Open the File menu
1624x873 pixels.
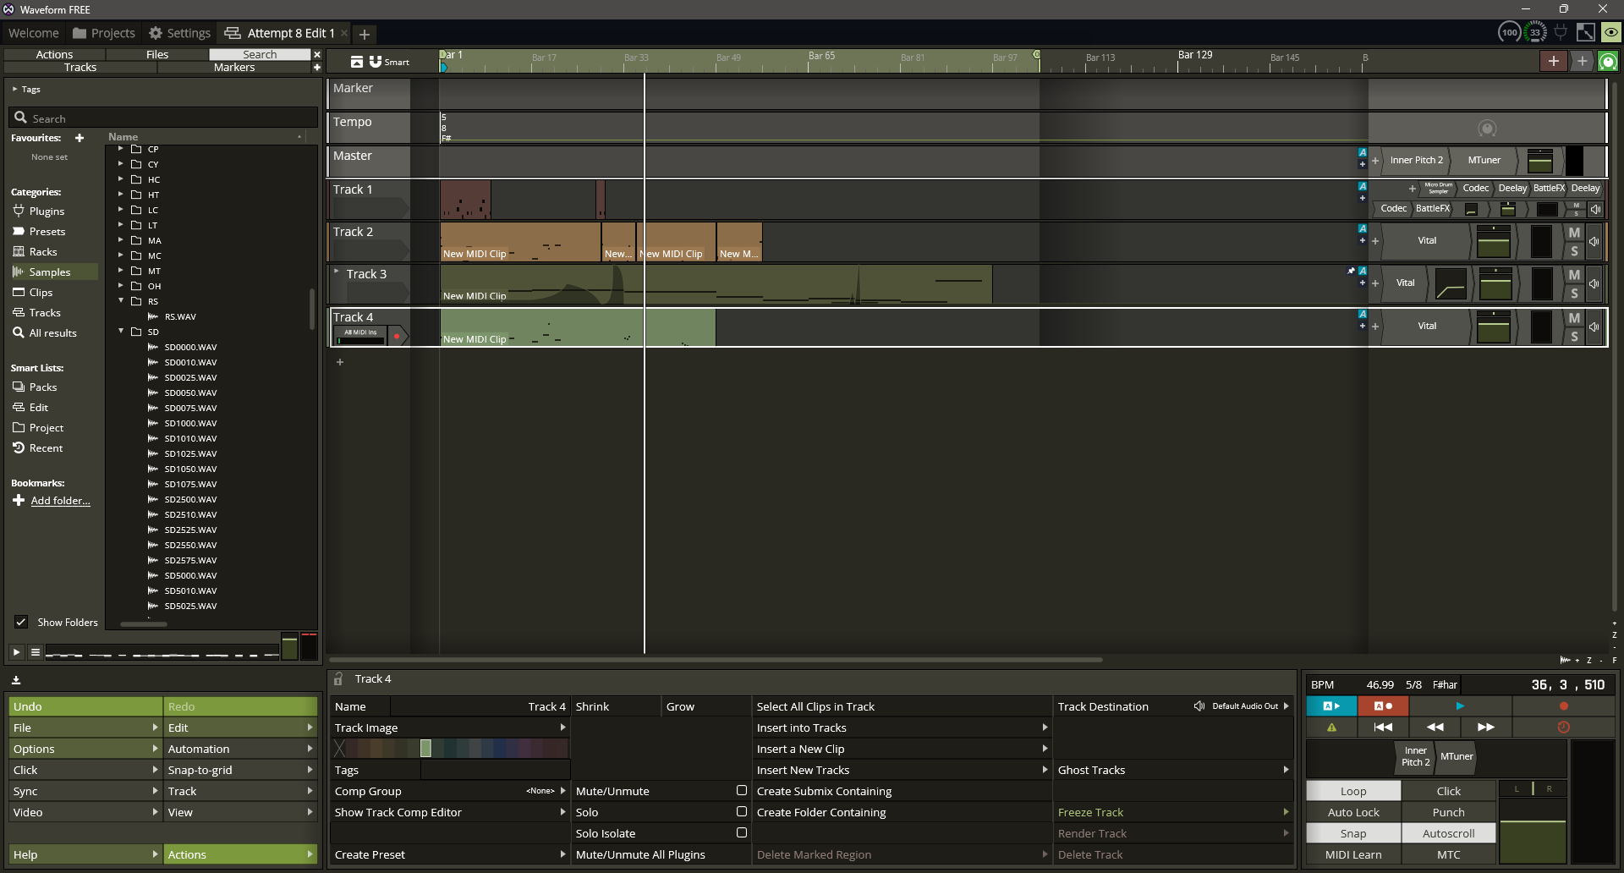85,727
